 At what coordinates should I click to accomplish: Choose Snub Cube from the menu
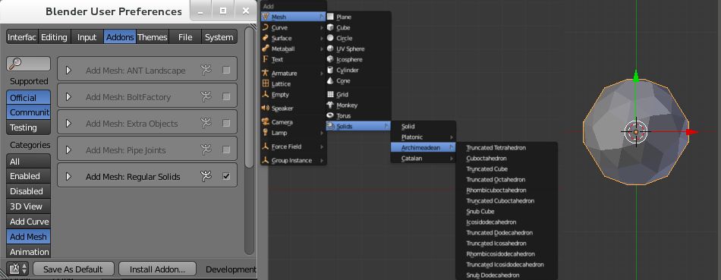[506, 212]
